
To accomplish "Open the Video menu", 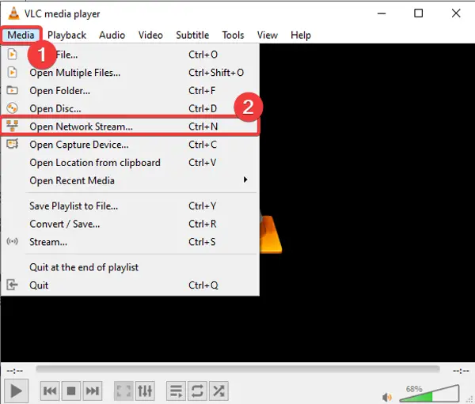I will (x=150, y=35).
